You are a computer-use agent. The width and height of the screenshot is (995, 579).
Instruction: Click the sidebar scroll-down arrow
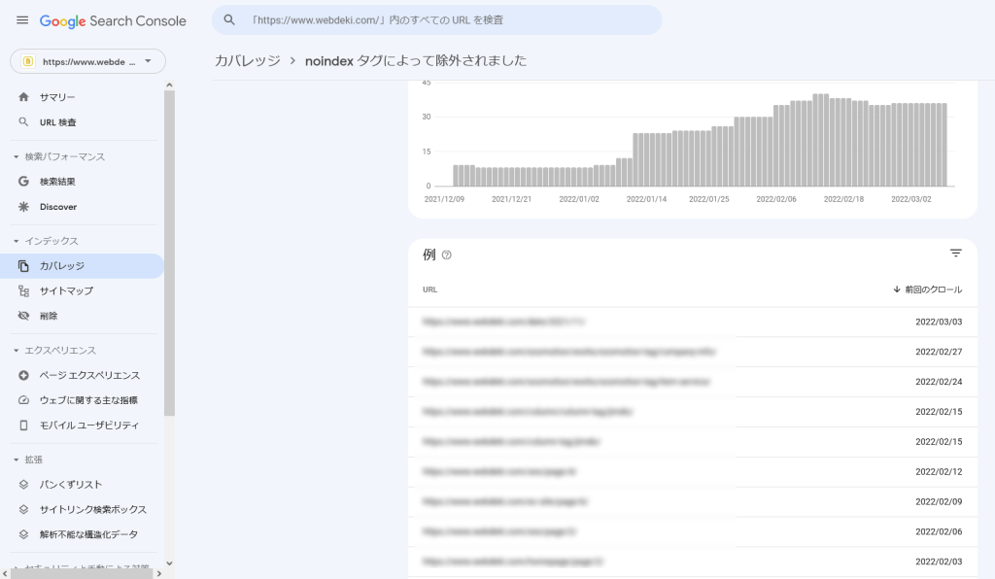[169, 562]
